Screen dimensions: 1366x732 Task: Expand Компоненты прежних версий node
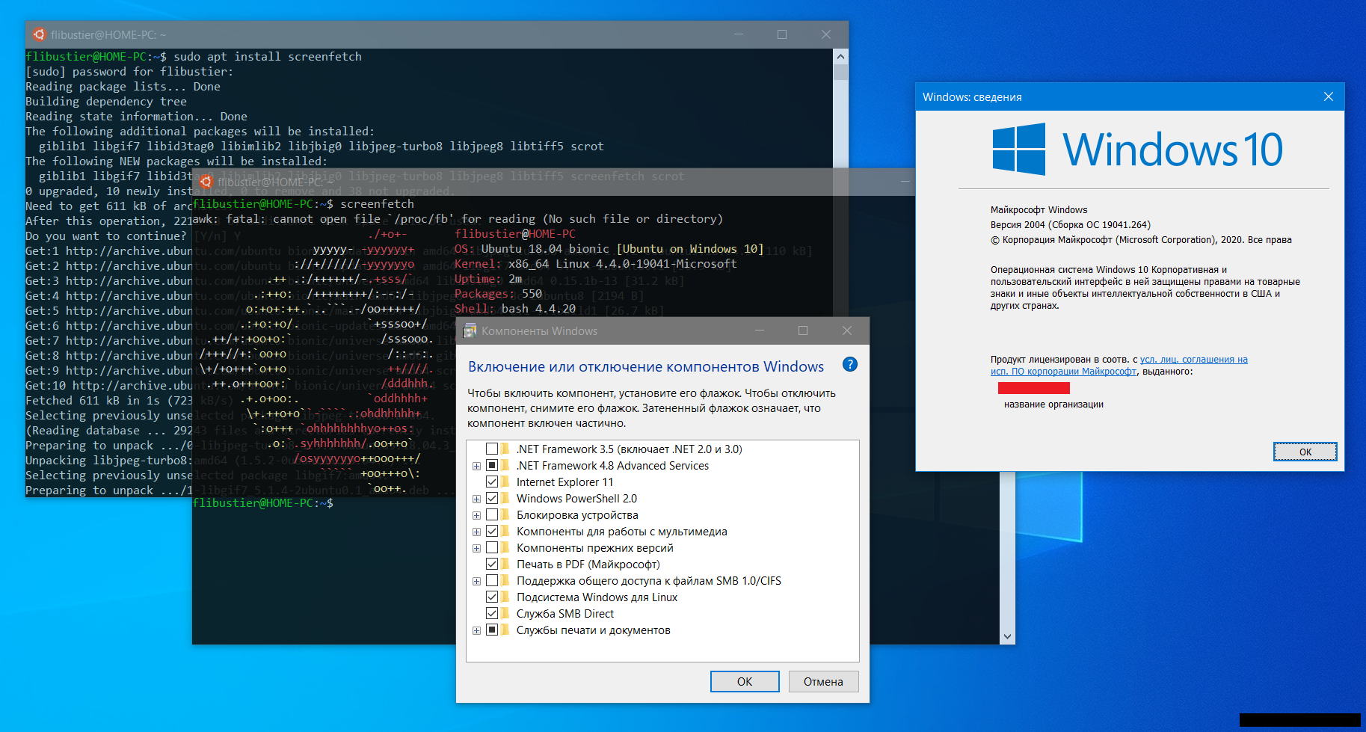tap(476, 548)
